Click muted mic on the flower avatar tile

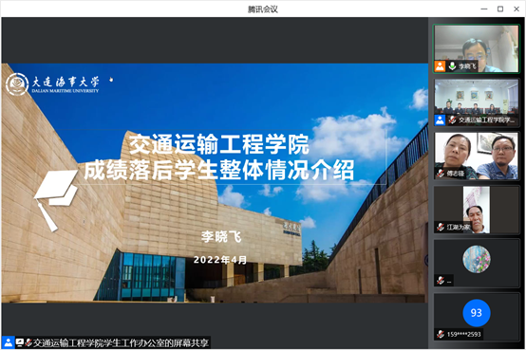[x=441, y=280]
